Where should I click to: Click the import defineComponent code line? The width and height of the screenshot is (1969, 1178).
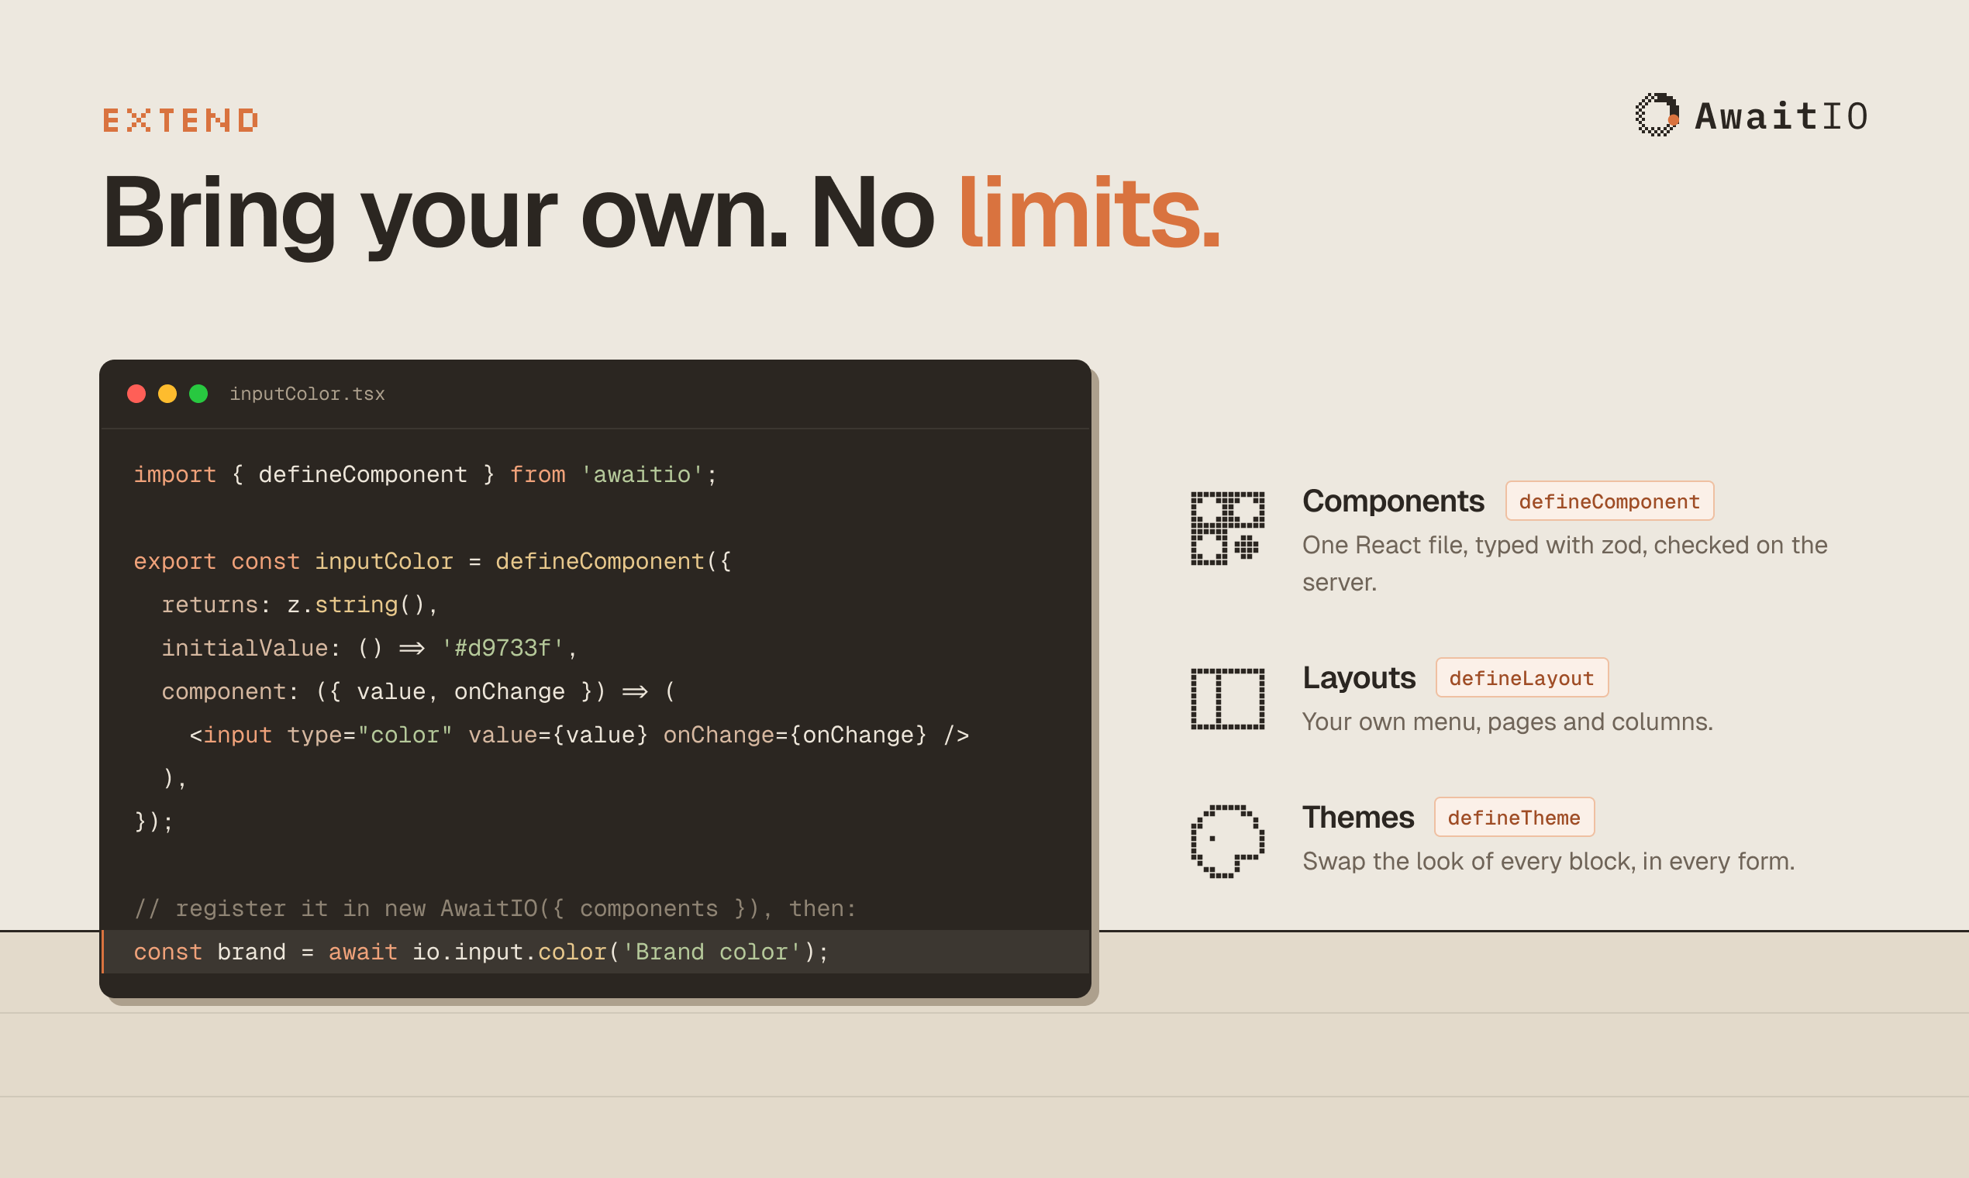click(426, 475)
